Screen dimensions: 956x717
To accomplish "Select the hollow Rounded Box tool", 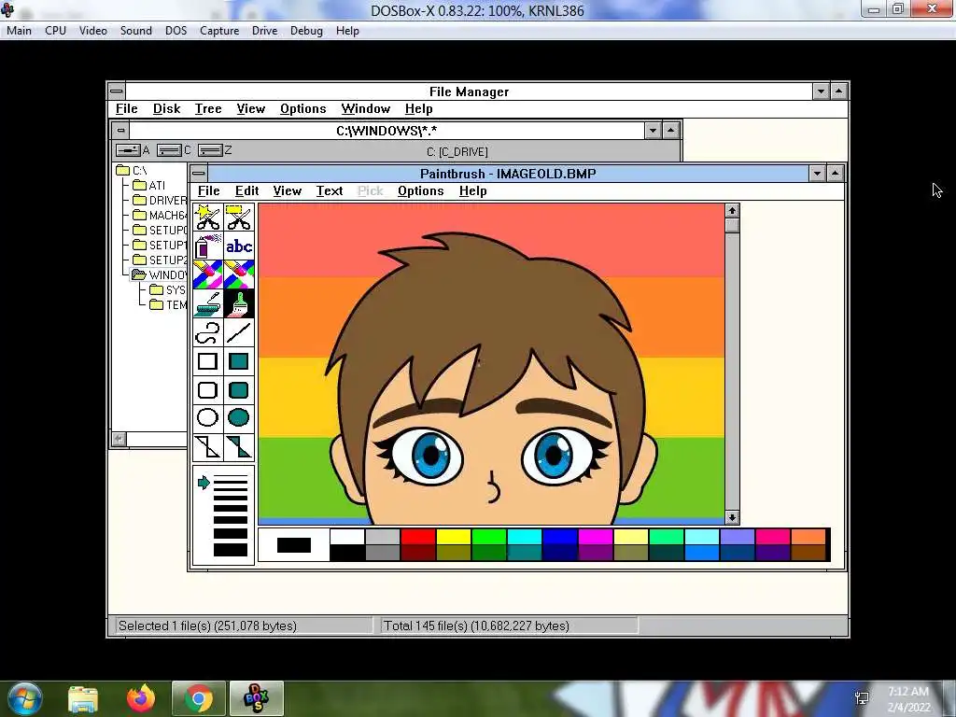I will coord(208,389).
